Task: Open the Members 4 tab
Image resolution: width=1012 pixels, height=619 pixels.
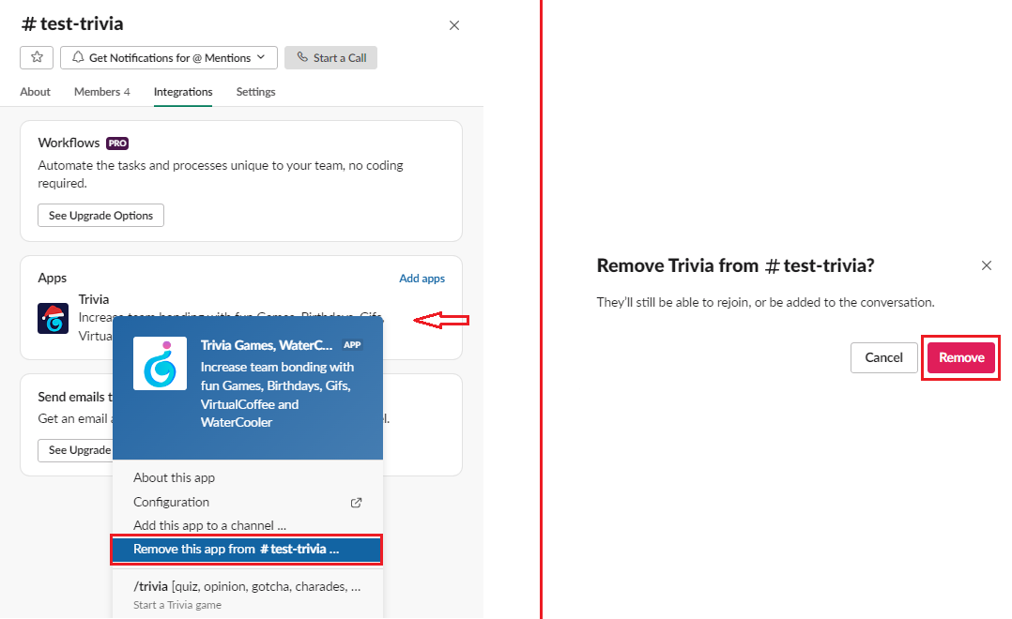Action: [x=102, y=92]
